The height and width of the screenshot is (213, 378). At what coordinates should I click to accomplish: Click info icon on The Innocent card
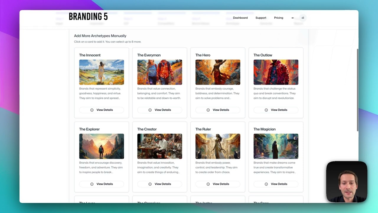click(92, 110)
